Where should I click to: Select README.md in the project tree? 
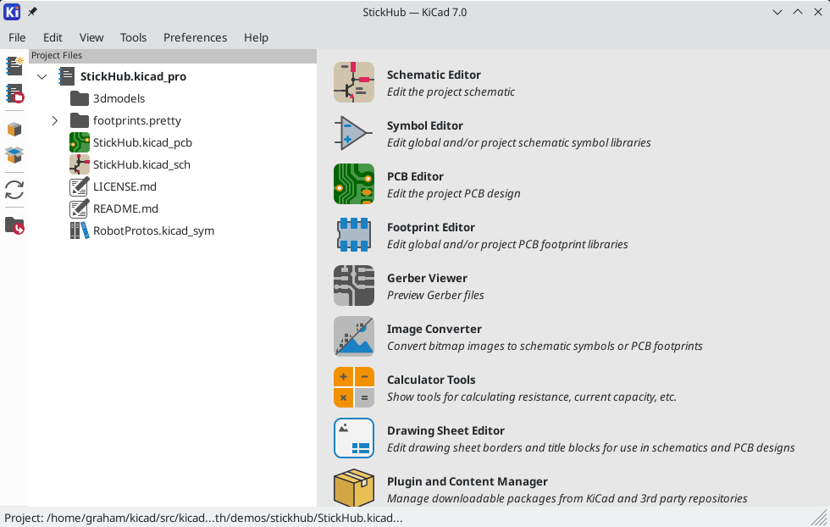125,208
